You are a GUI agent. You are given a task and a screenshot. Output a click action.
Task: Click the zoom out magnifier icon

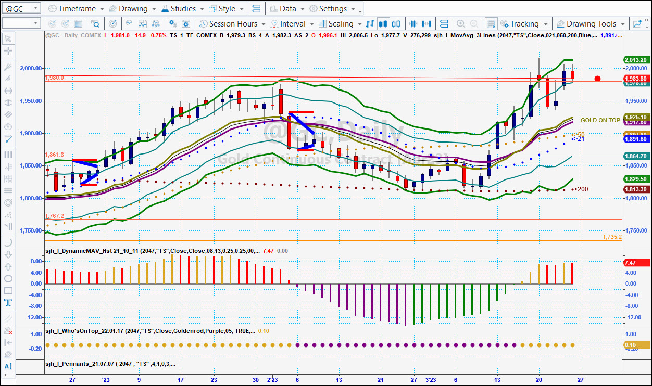(x=474, y=24)
